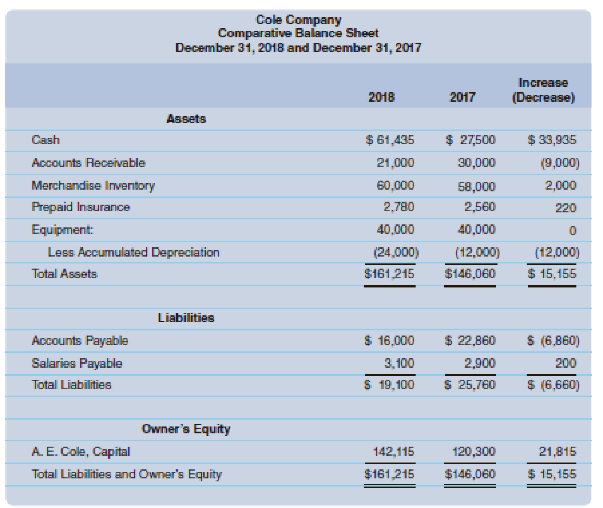Image resolution: width=603 pixels, height=508 pixels.
Task: Click Accounts Receivable 2017 value '30,000'
Action: 476,163
